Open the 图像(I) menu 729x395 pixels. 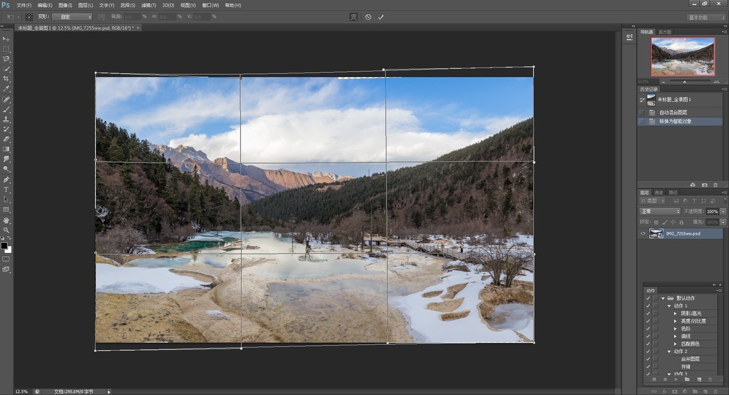click(x=65, y=5)
